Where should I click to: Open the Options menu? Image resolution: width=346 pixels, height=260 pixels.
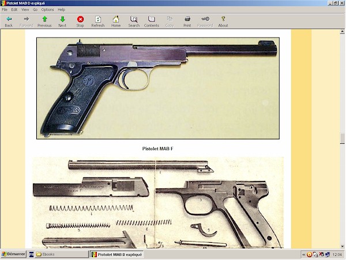click(47, 9)
